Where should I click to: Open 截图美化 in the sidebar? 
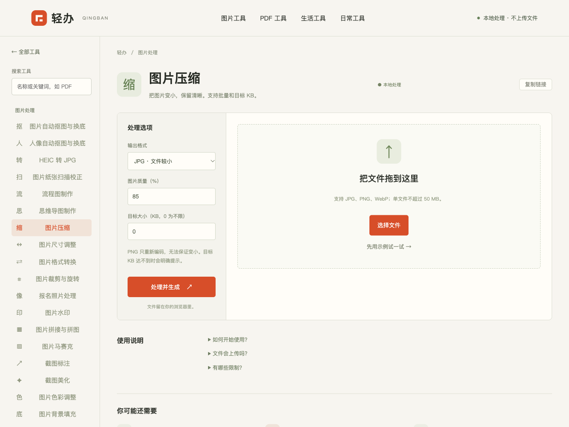pyautogui.click(x=52, y=380)
